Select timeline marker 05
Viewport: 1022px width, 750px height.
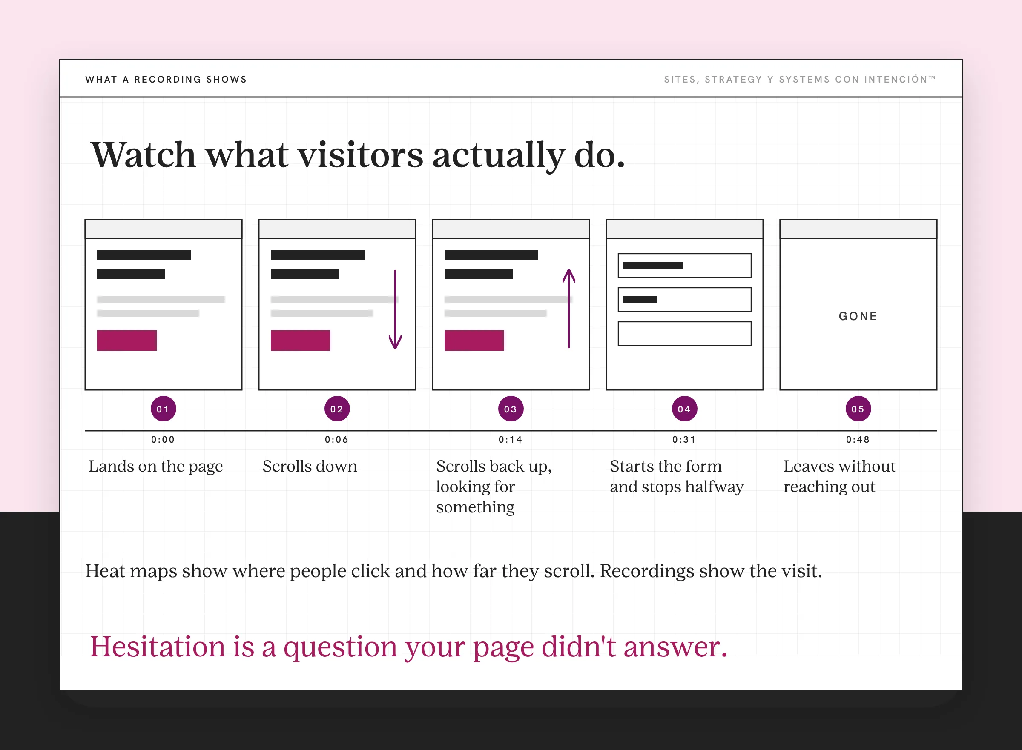point(858,409)
